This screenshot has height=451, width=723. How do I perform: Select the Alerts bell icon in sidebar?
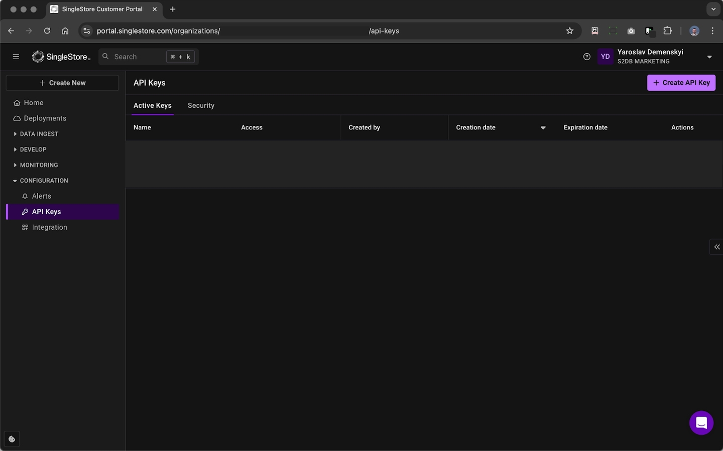[24, 196]
